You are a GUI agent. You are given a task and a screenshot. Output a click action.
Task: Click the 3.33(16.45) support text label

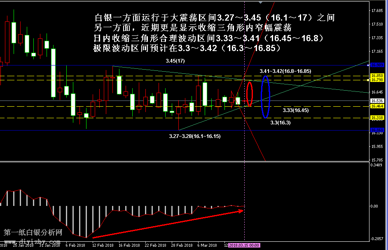pos(295,110)
